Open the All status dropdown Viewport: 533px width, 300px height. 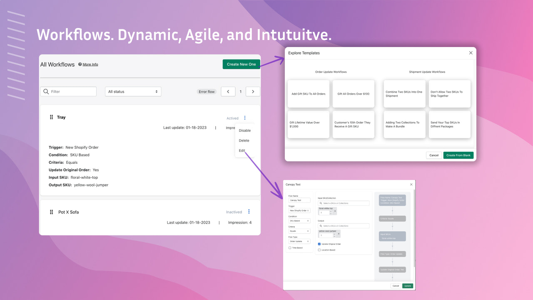click(133, 91)
